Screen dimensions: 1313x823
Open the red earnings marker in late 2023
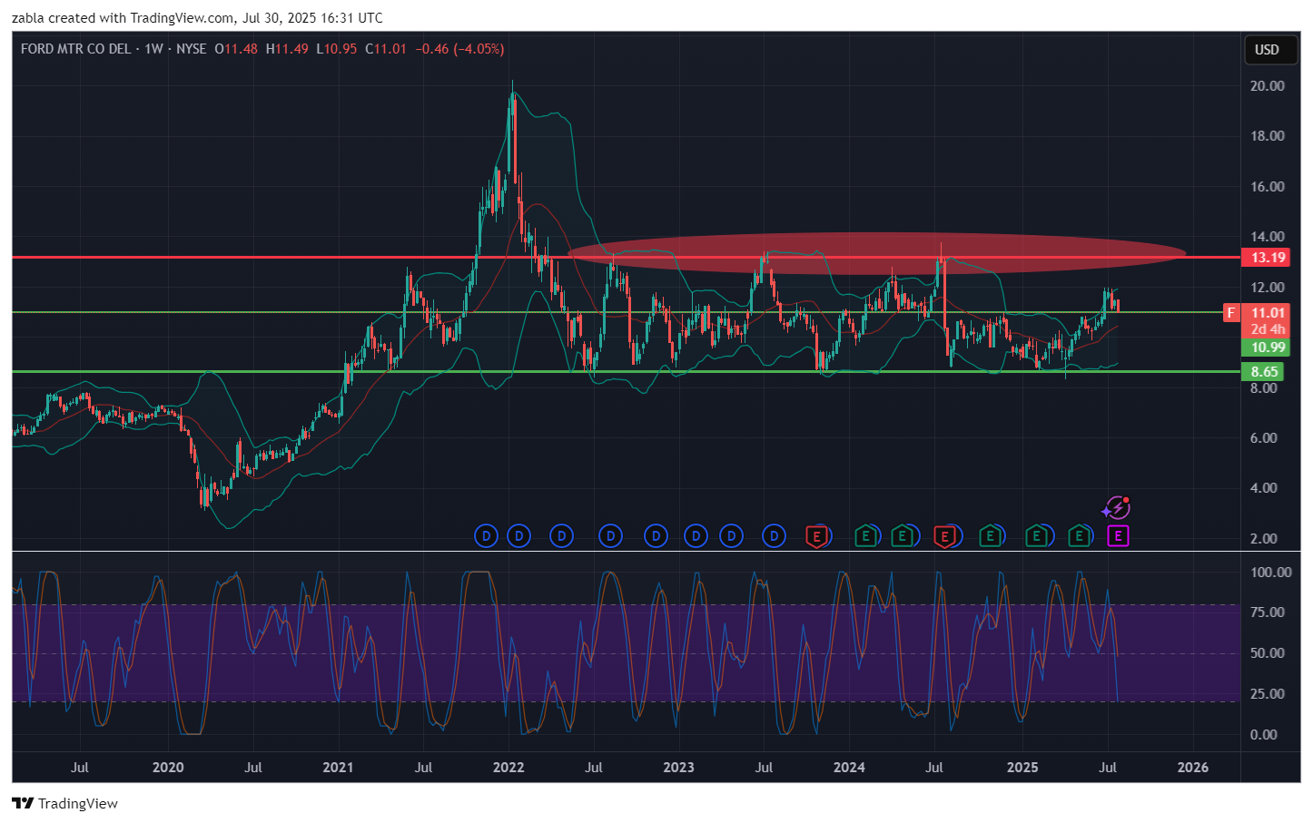tap(817, 536)
